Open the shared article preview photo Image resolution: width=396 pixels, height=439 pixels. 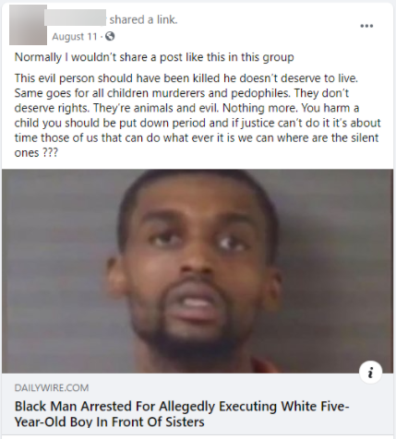click(x=198, y=271)
